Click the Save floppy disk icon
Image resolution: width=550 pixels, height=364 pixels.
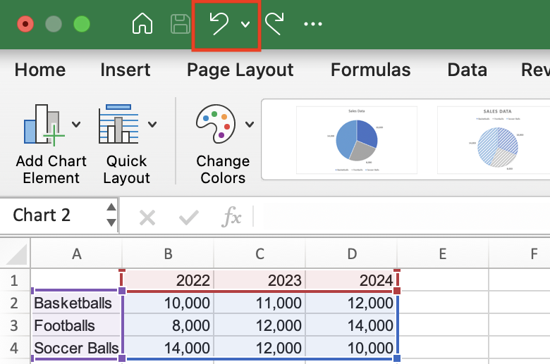(x=181, y=24)
